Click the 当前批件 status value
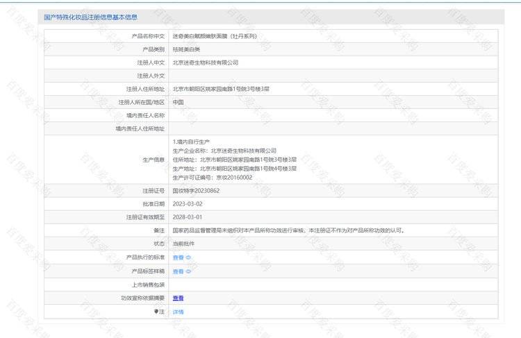The width and height of the screenshot is (521, 338). 183,244
